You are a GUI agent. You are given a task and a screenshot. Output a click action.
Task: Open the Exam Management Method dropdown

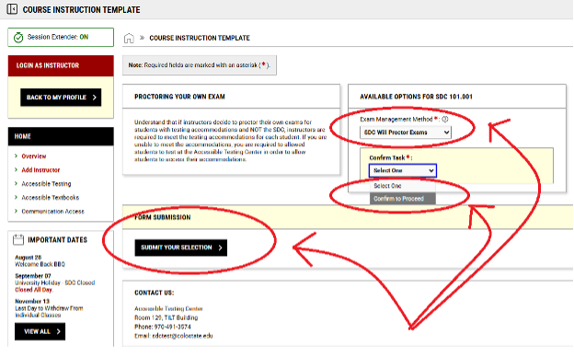click(x=406, y=132)
